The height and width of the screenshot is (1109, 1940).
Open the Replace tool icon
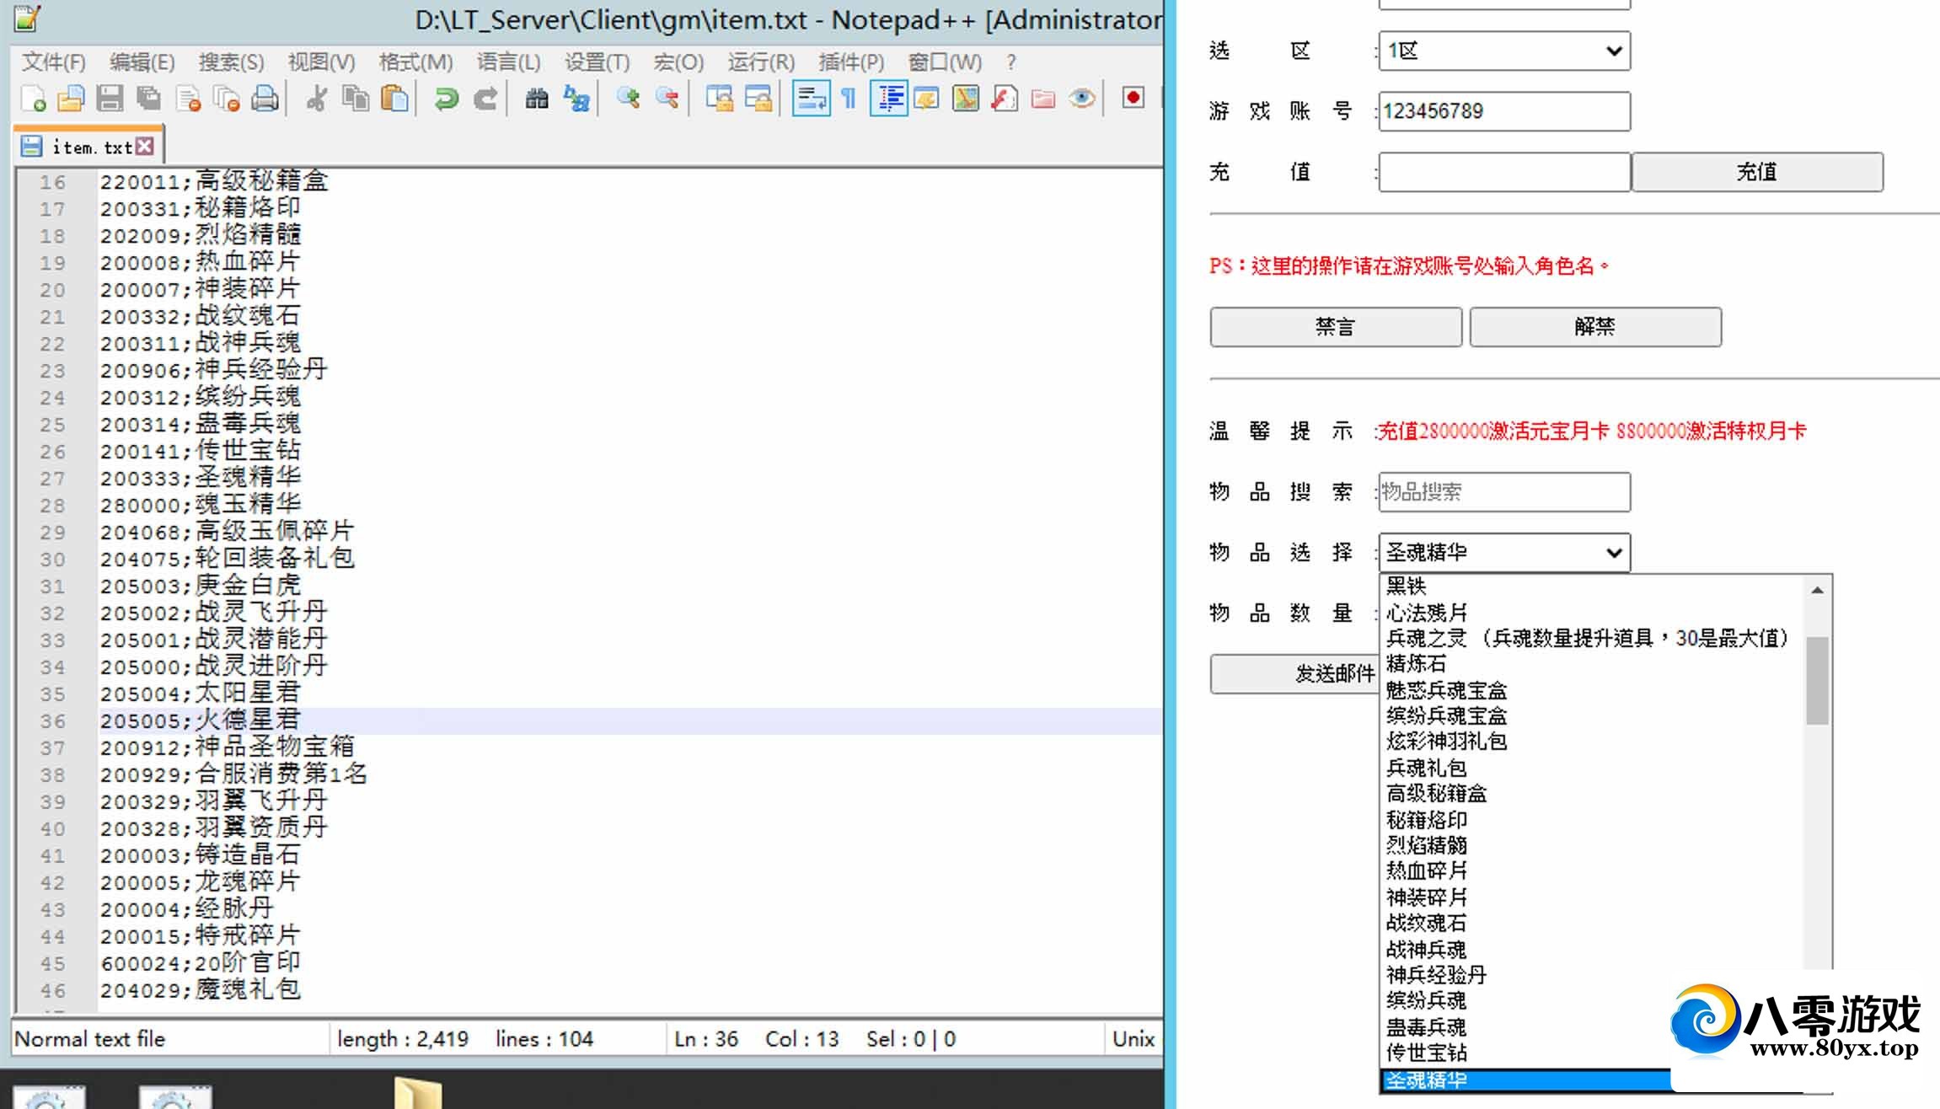click(576, 99)
